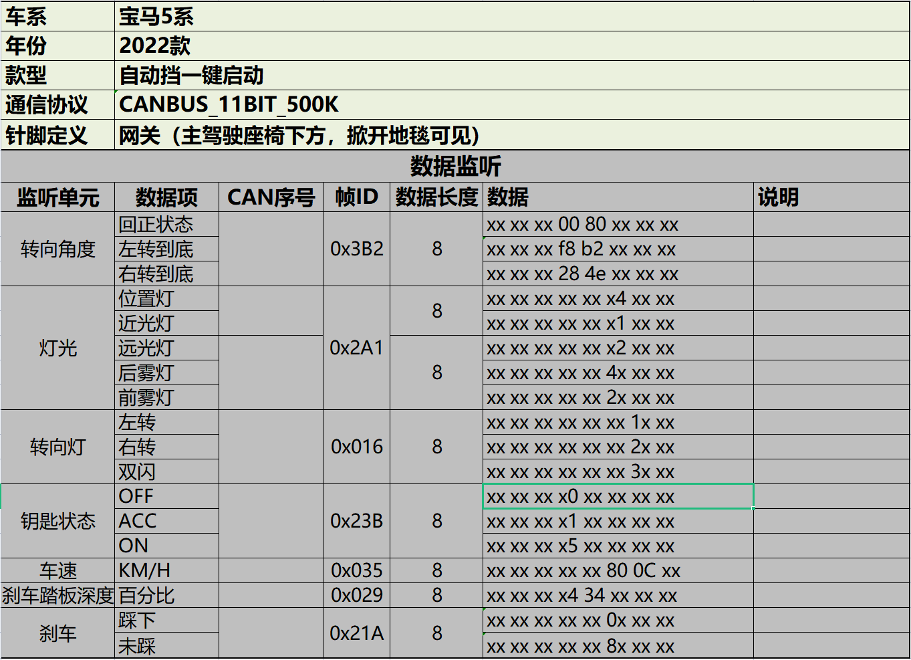Select the 自动挡一键启动 cell
The image size is (911, 660).
pos(191,75)
